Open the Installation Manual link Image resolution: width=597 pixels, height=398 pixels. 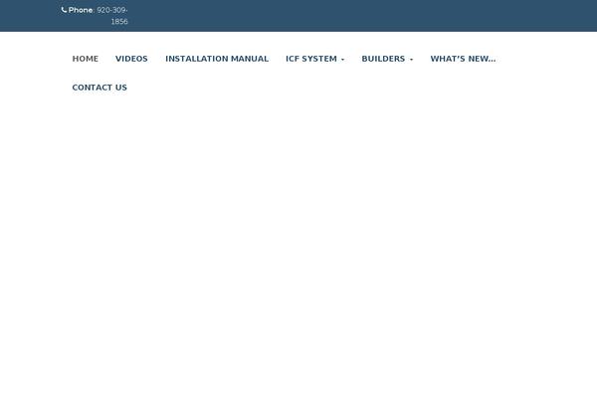(x=217, y=59)
